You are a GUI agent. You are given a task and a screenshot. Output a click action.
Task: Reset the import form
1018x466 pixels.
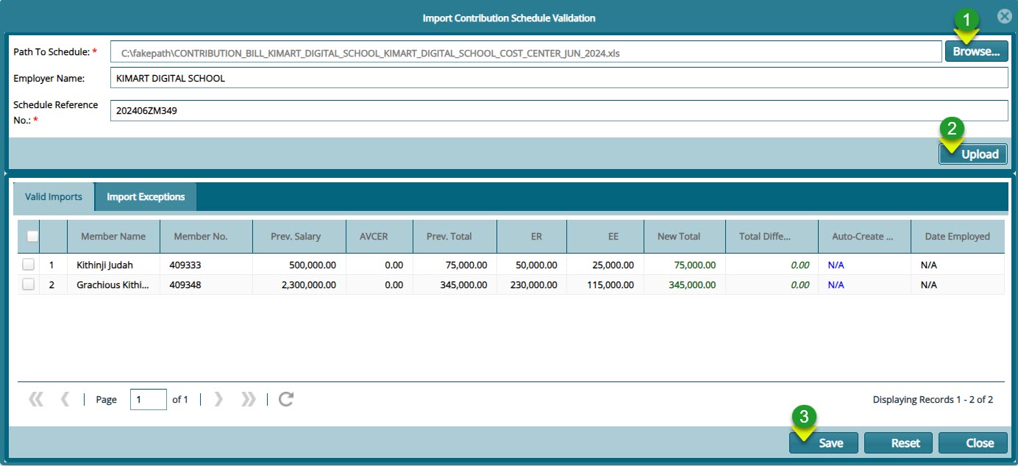pos(898,443)
